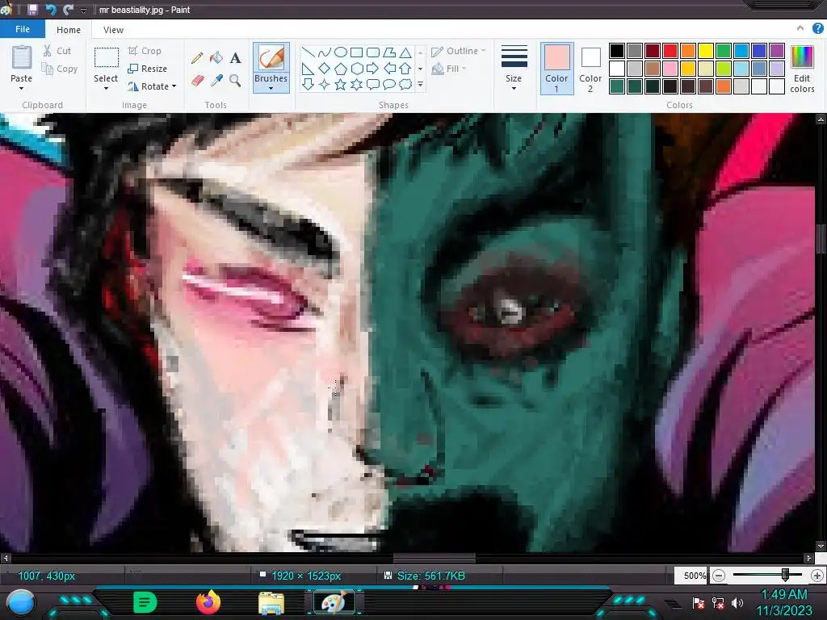The width and height of the screenshot is (827, 620).
Task: Open the File menu
Action: [x=23, y=29]
